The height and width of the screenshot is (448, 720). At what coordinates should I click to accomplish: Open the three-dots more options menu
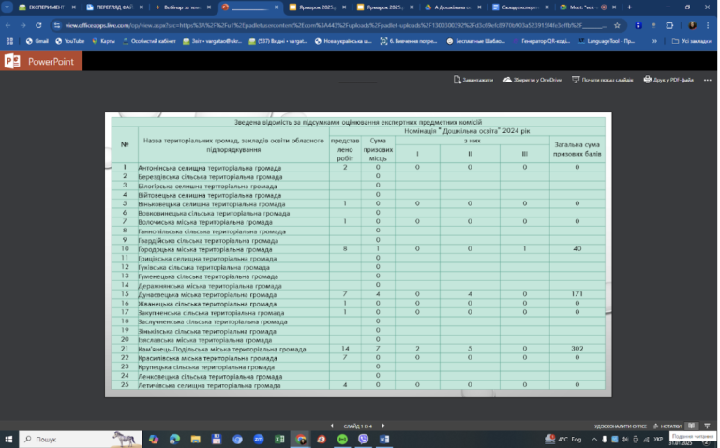click(x=708, y=80)
